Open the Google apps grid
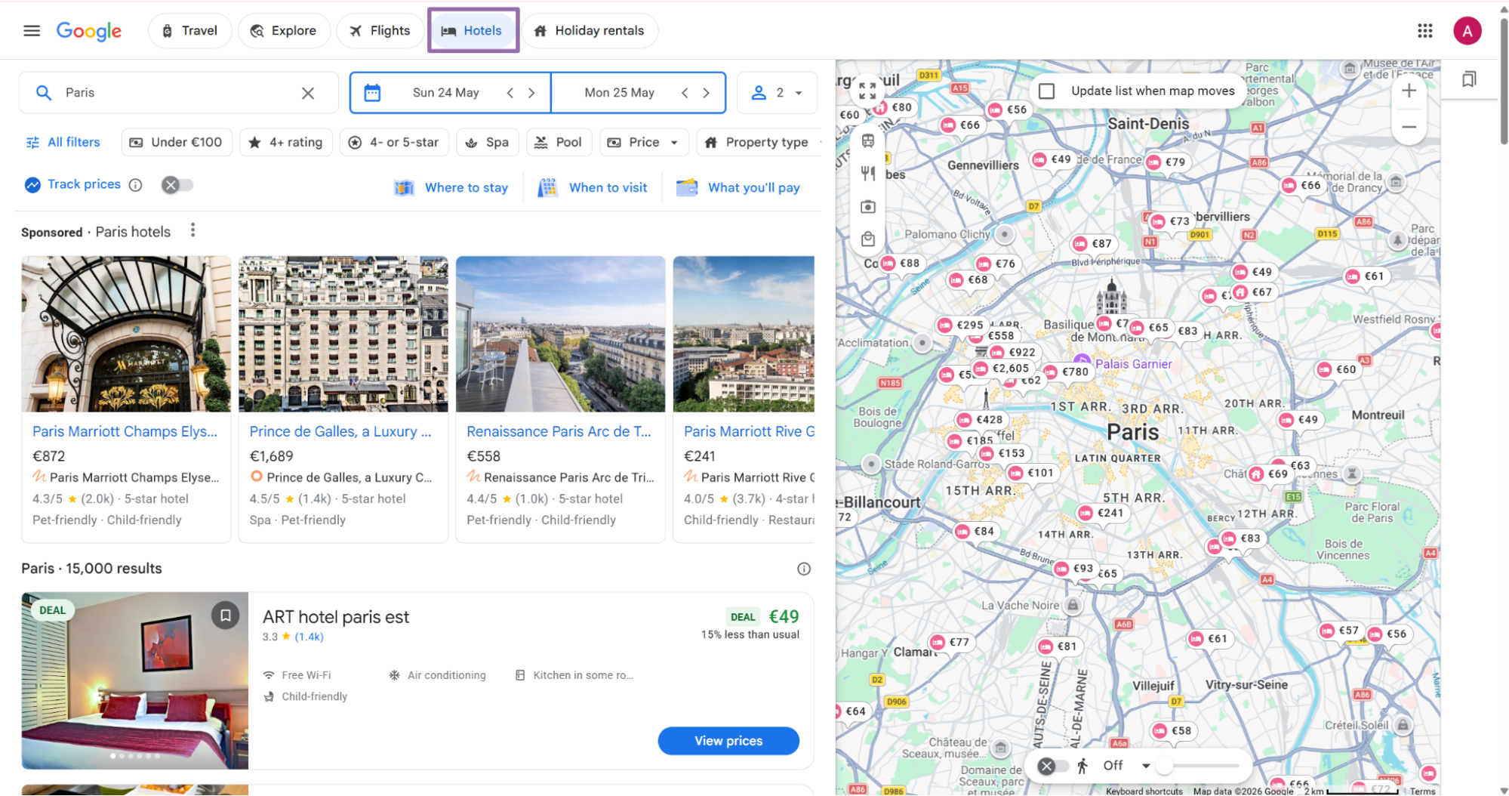The height and width of the screenshot is (796, 1509). [x=1424, y=31]
